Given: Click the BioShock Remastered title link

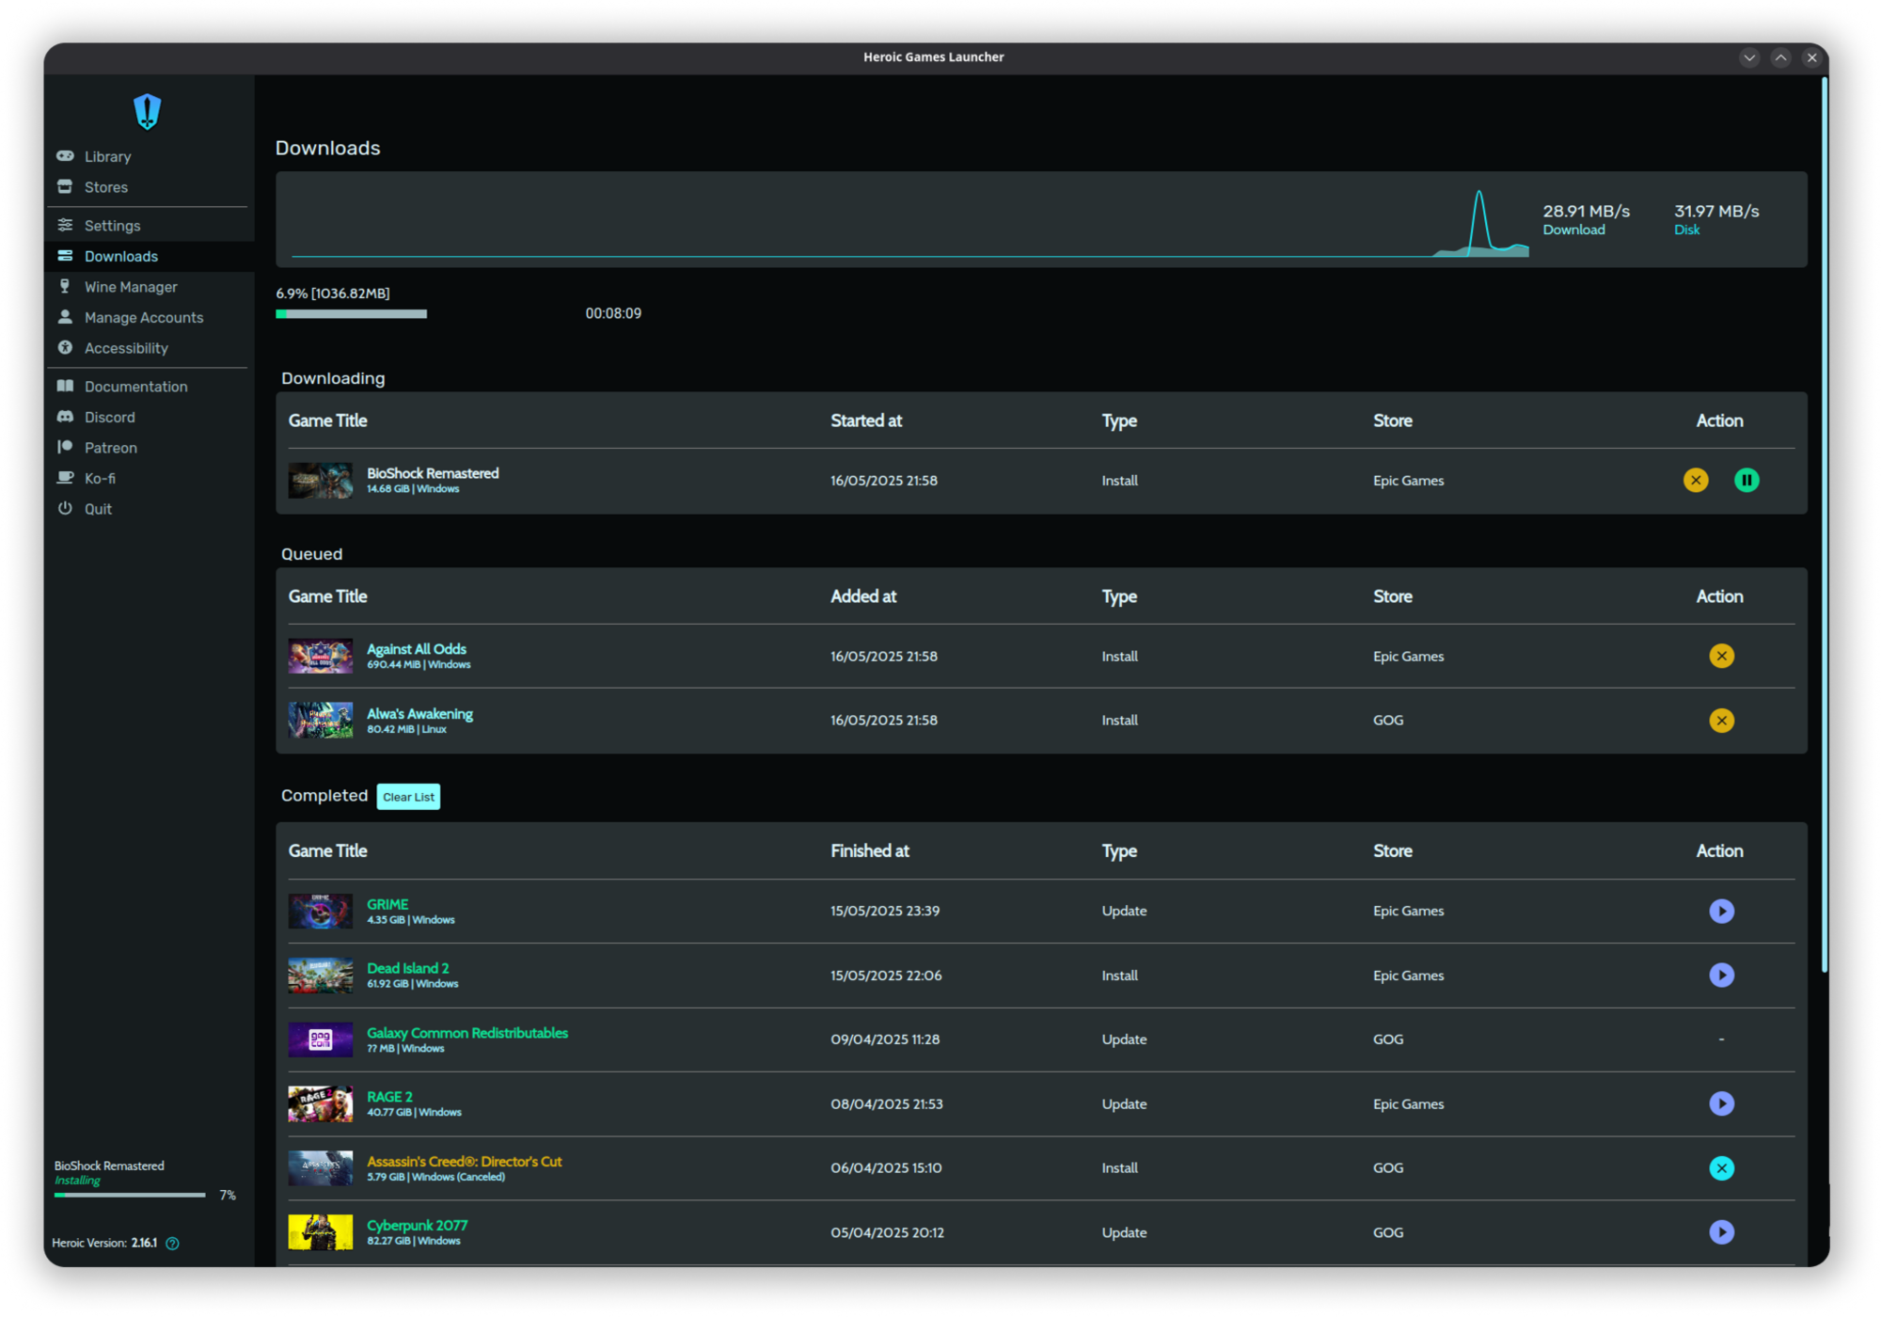Looking at the screenshot, I should (x=433, y=473).
